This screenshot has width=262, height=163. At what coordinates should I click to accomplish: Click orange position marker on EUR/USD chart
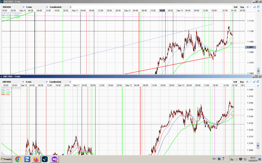(231, 43)
